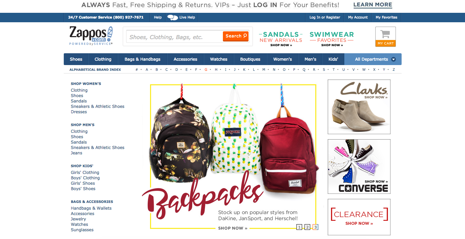Open the Converse sneakers promo thumbnail

pyautogui.click(x=359, y=167)
